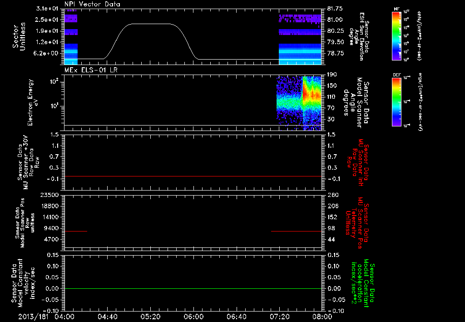Click the red electron burst in ELS spectrogram
Viewport: 465px width, 322px height.
pyautogui.click(x=312, y=94)
